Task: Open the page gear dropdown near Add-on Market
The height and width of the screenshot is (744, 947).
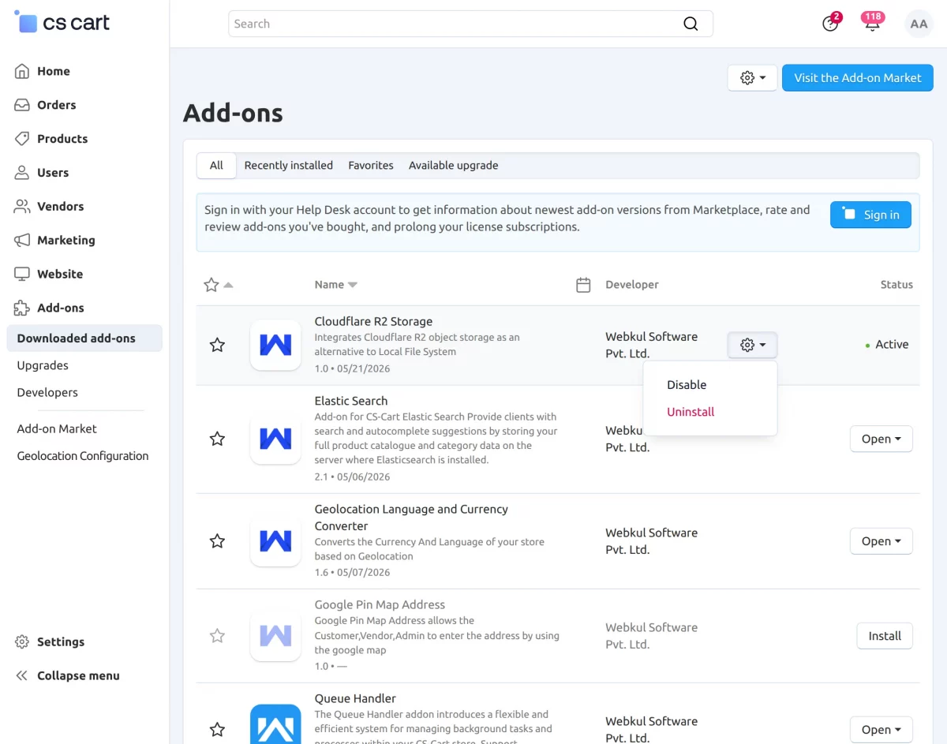Action: pyautogui.click(x=752, y=78)
